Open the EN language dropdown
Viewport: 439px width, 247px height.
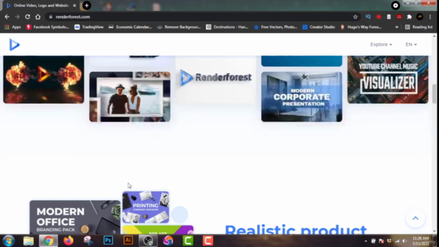pos(411,45)
